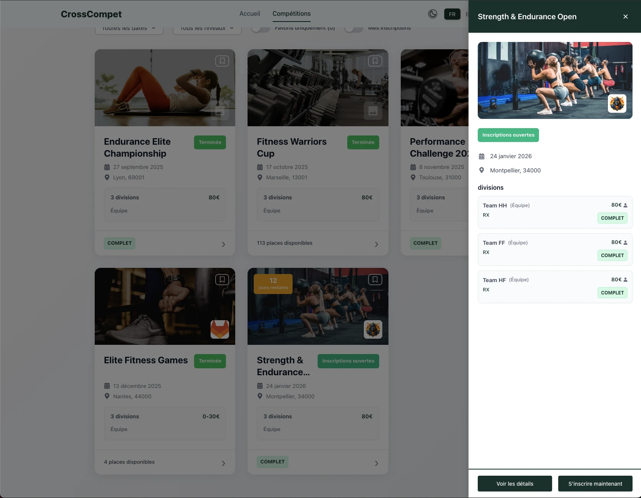Open Fitness Warriors Cup via its chevron arrow
The width and height of the screenshot is (641, 498).
coord(376,244)
